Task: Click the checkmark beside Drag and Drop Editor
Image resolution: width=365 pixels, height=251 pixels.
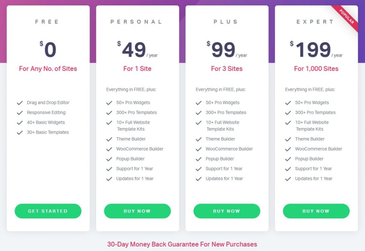Action: (20, 103)
